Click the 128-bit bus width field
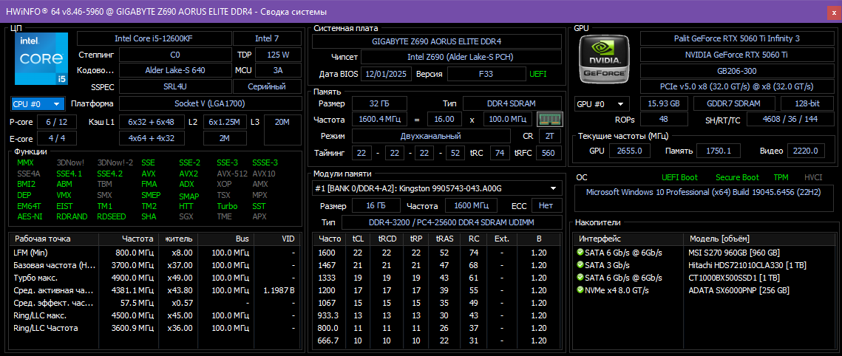The height and width of the screenshot is (356, 842). click(x=807, y=104)
